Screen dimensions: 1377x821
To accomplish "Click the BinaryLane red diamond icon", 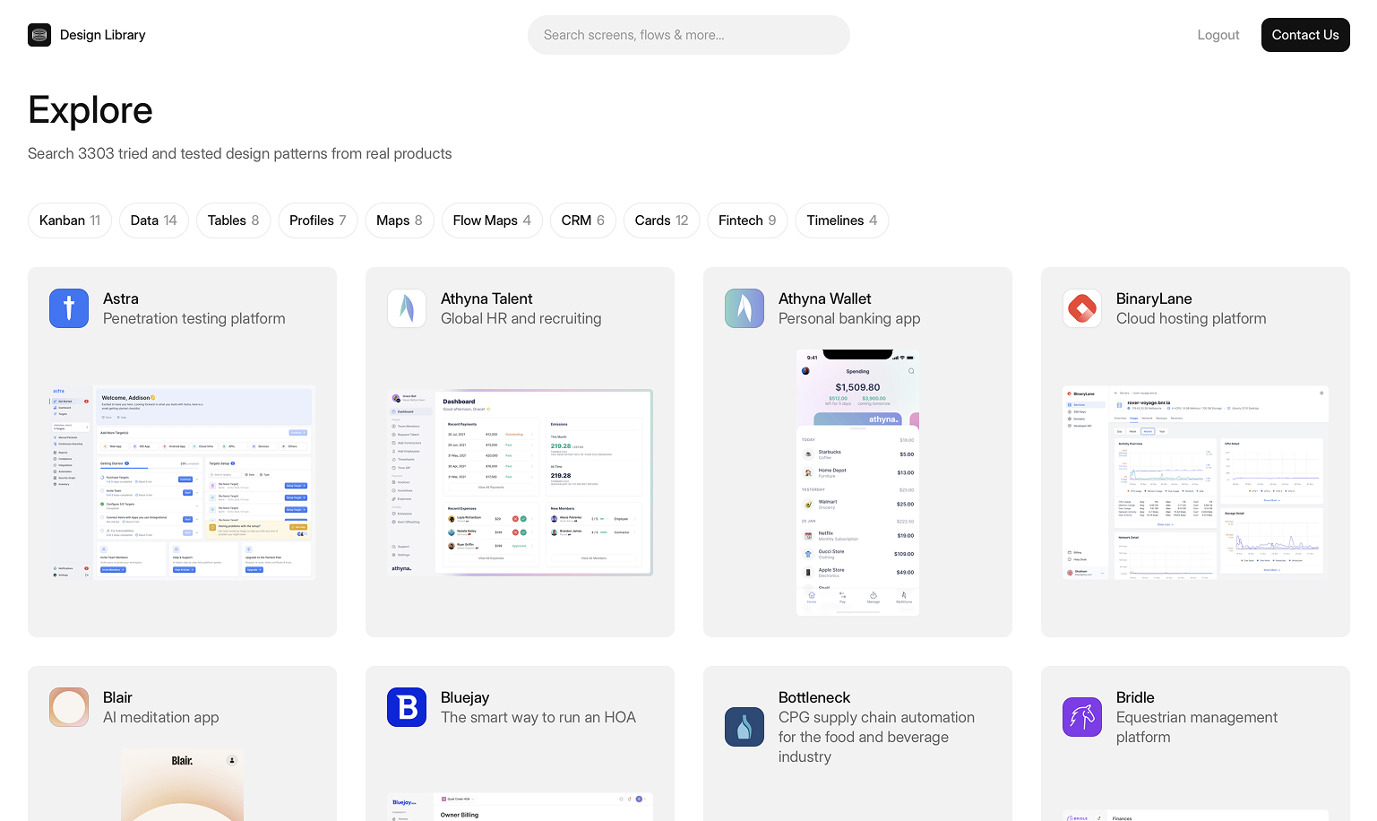I will coord(1082,308).
